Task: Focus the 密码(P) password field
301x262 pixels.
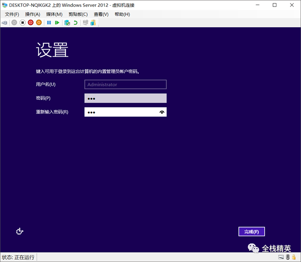Action: pyautogui.click(x=126, y=98)
